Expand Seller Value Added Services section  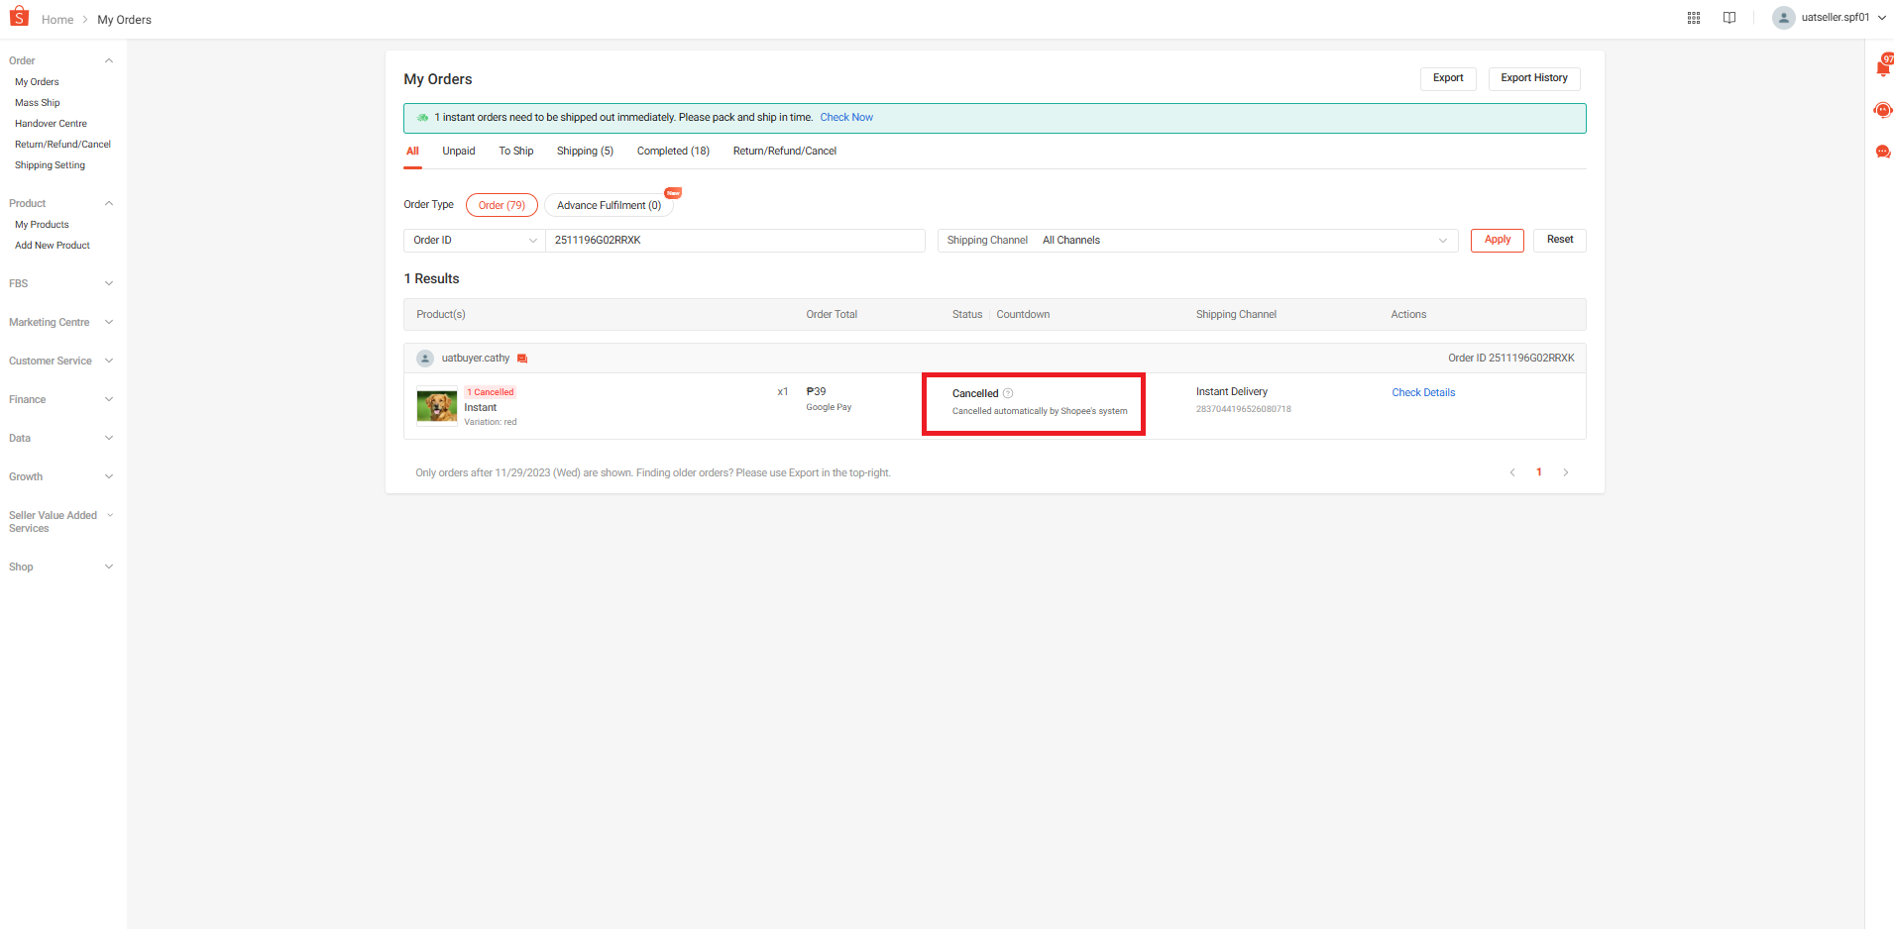(110, 516)
